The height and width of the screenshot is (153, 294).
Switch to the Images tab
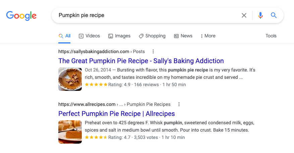click(119, 36)
